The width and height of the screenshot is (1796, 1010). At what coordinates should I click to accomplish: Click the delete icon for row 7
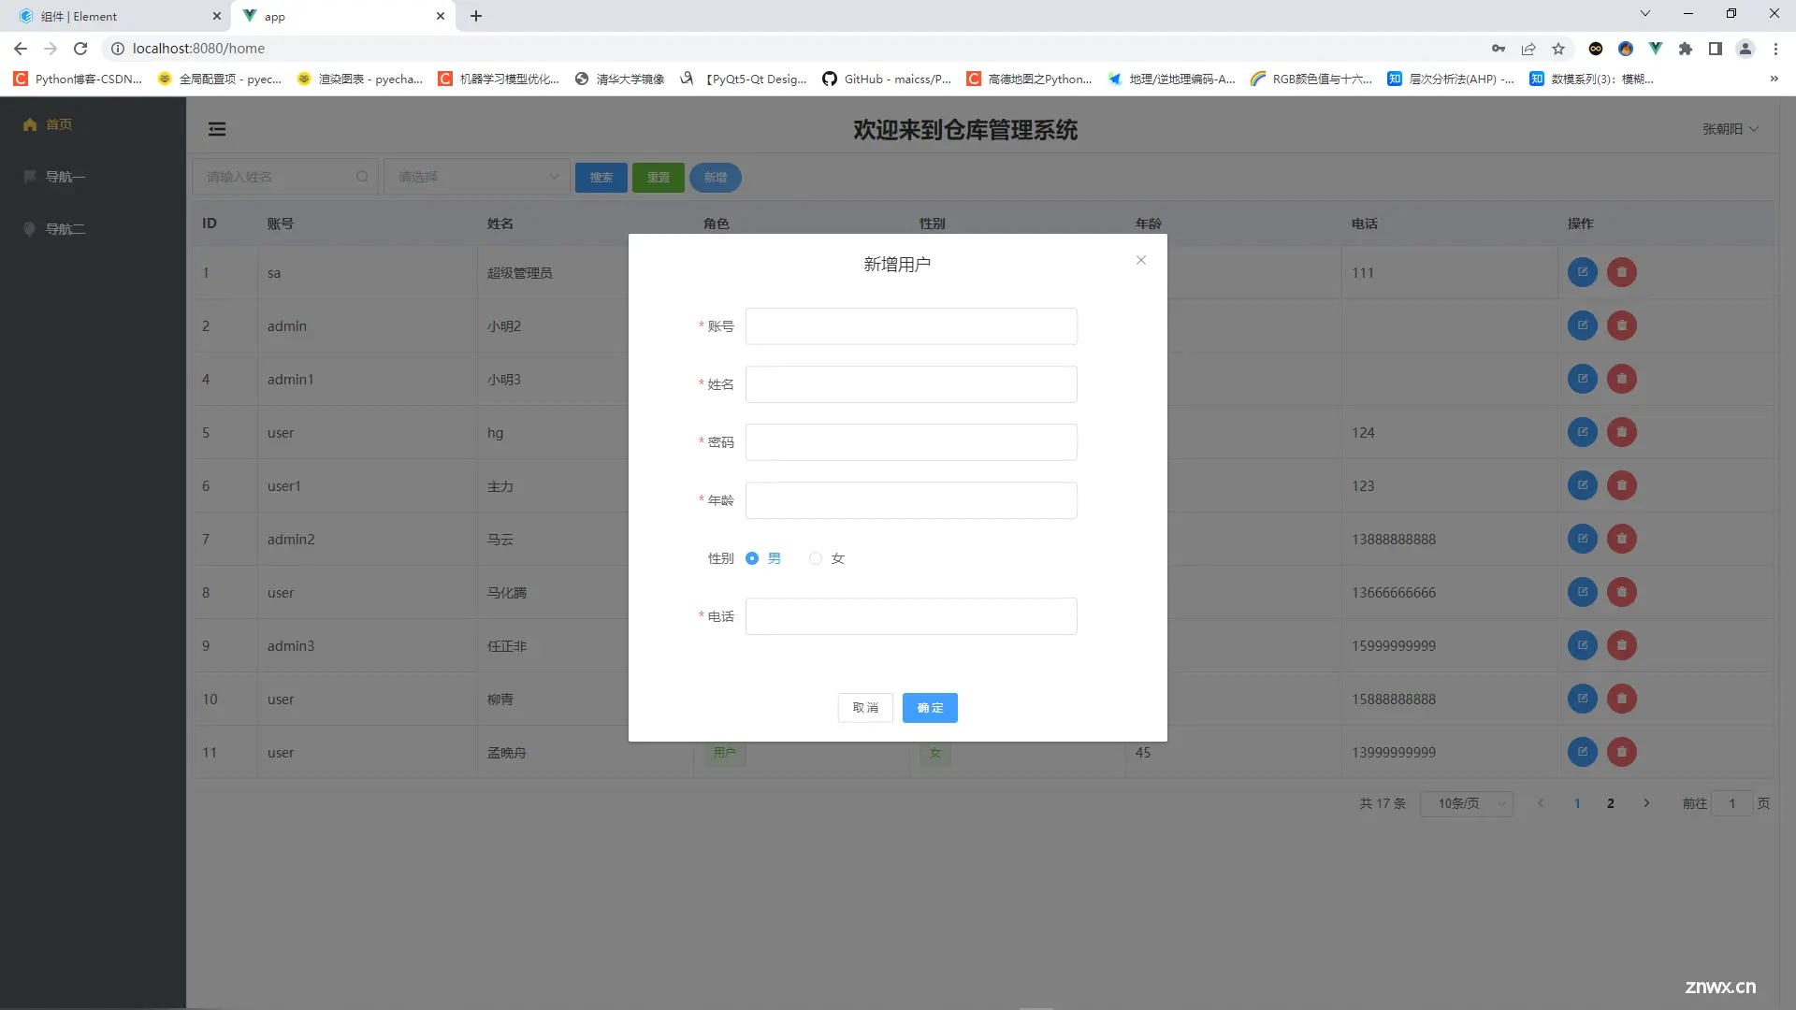click(1619, 539)
